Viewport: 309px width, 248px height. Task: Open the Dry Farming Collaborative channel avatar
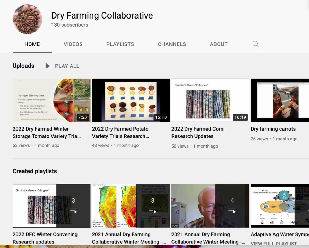pyautogui.click(x=27, y=19)
